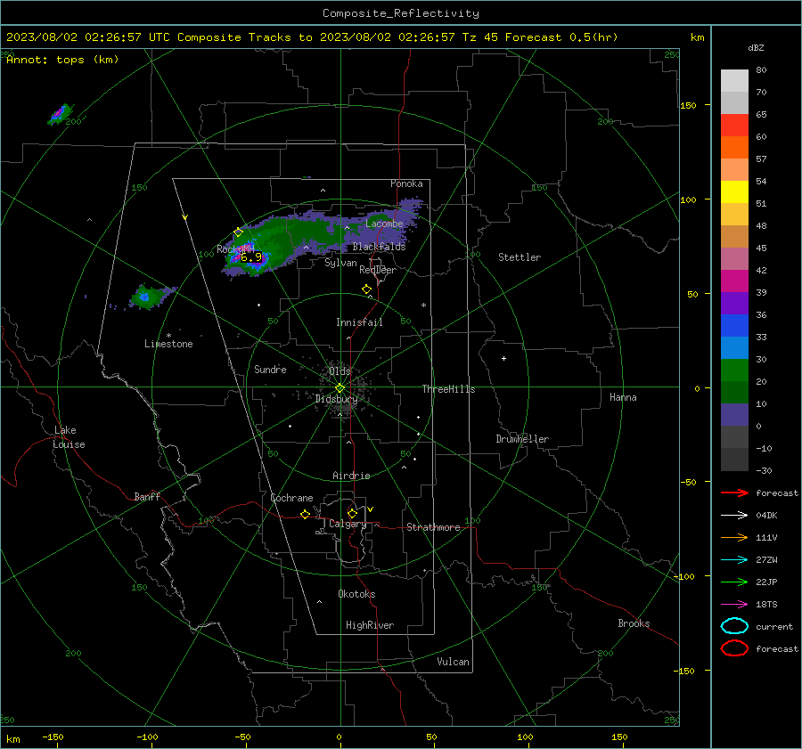
Task: Click the Okotoks city label
Action: tap(356, 594)
